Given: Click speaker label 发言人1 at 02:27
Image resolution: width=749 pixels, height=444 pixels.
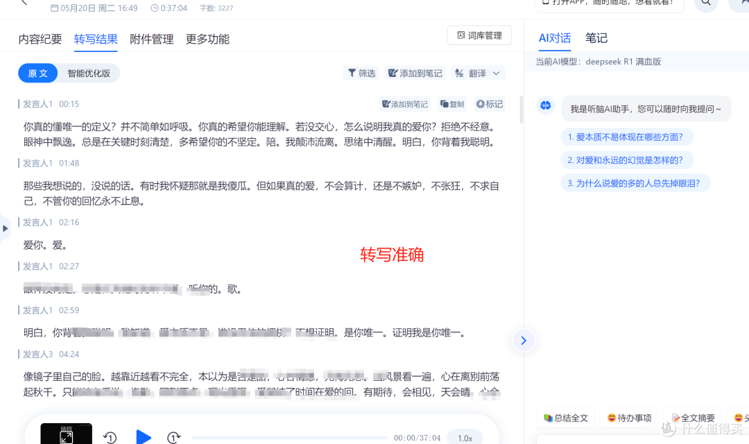Looking at the screenshot, I should 37,266.
